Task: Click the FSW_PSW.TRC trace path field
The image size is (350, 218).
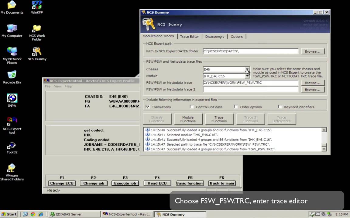Action: coord(250,83)
